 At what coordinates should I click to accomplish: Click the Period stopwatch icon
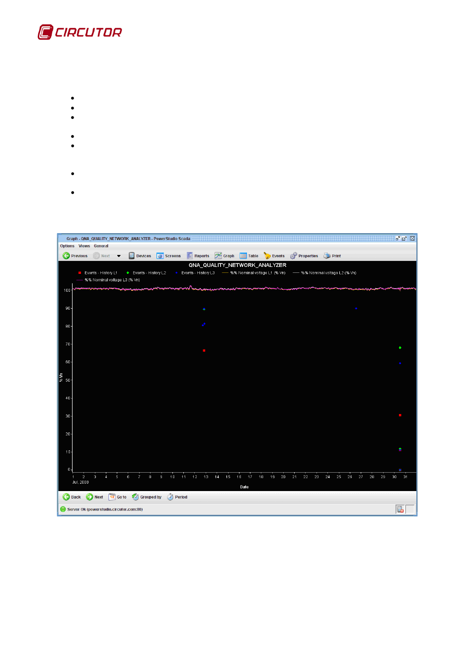click(170, 497)
